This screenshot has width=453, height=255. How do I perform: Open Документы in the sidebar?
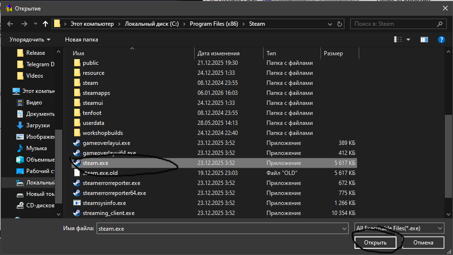pos(35,114)
